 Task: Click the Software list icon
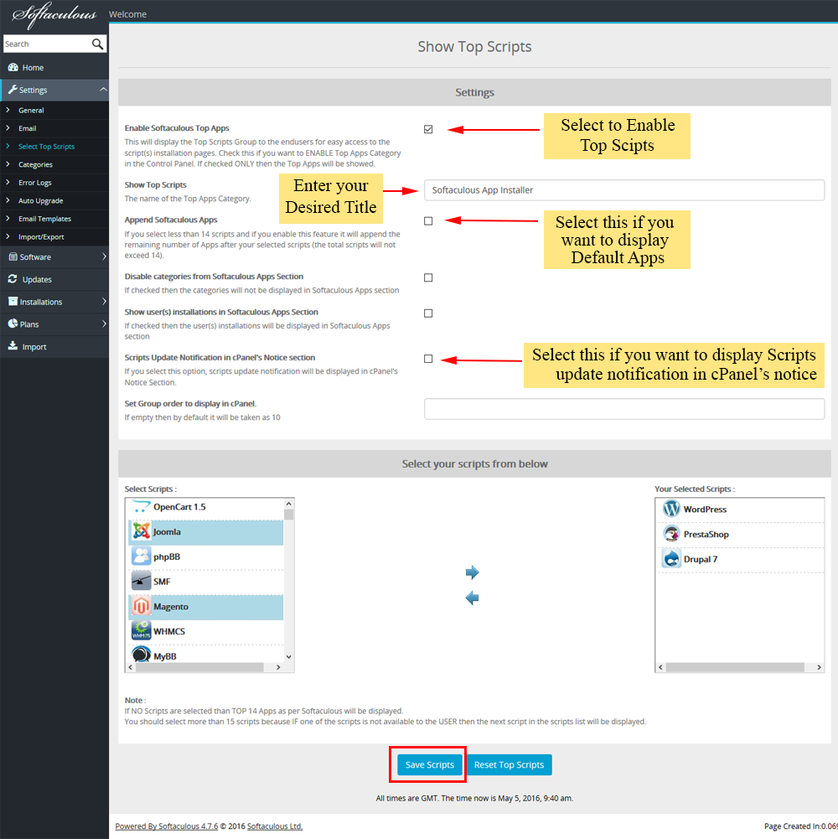[13, 256]
